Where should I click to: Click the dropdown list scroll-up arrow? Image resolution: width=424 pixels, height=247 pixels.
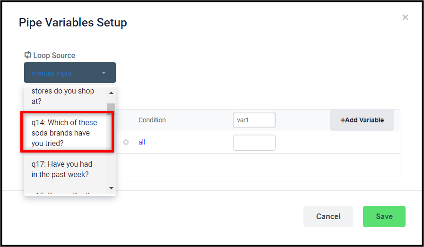(x=111, y=93)
